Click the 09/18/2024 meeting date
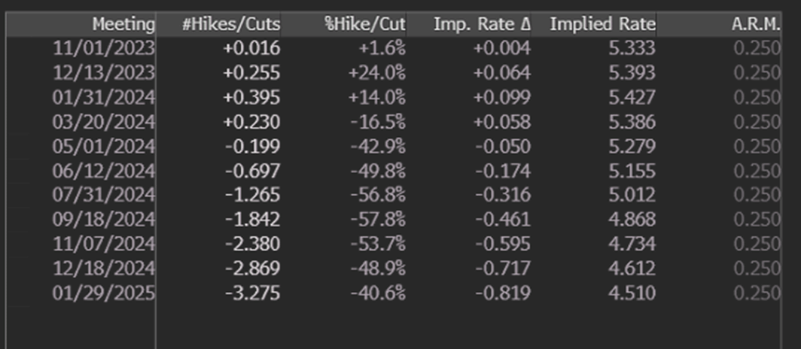The image size is (801, 349). [104, 220]
